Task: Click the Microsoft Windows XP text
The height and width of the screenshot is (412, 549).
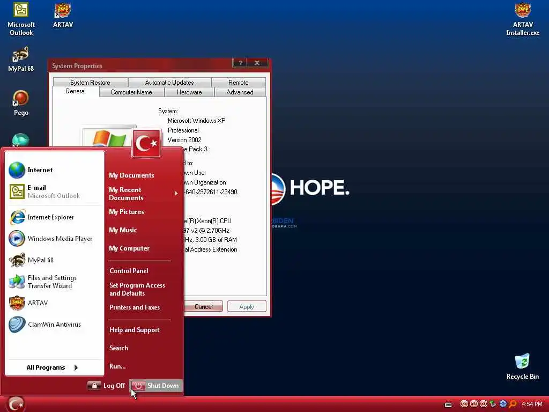Action: 196,121
